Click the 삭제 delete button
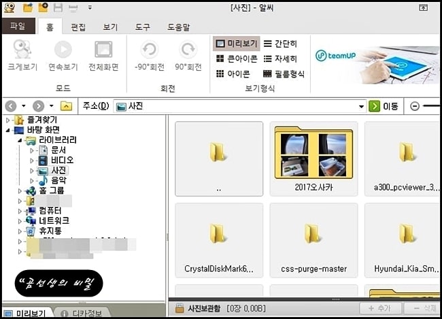 pos(422,308)
